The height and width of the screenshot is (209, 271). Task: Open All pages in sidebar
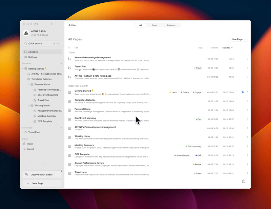(42, 52)
